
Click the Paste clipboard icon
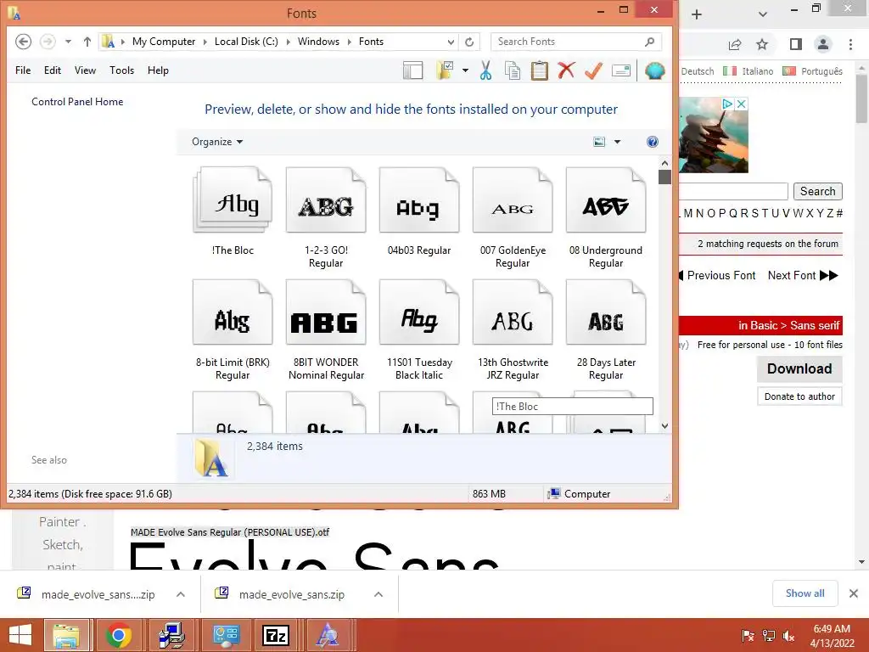539,70
